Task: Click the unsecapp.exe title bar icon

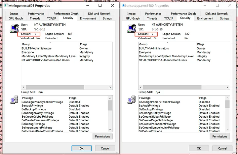Action: [x=124, y=6]
